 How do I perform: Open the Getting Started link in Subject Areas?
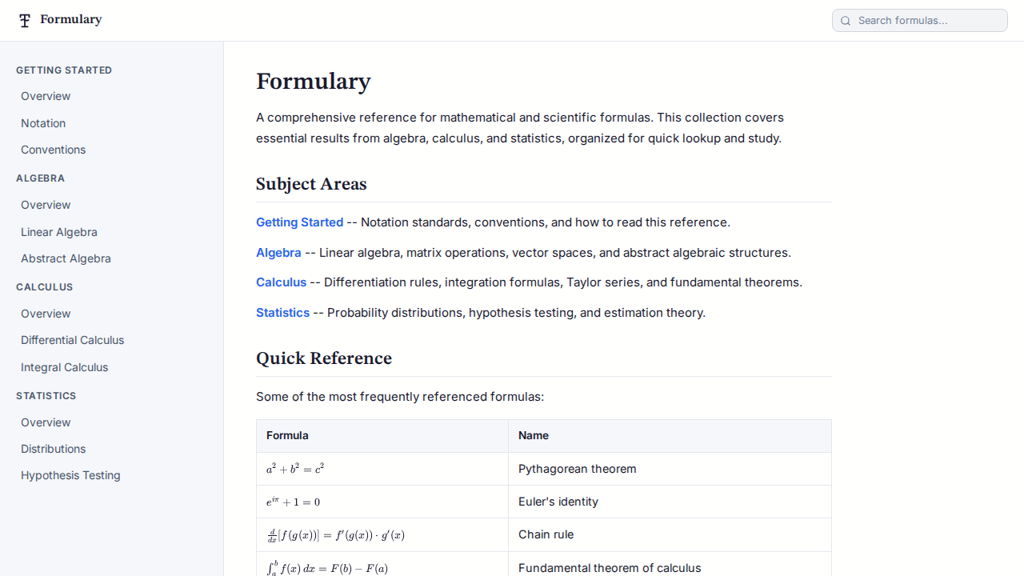[299, 222]
